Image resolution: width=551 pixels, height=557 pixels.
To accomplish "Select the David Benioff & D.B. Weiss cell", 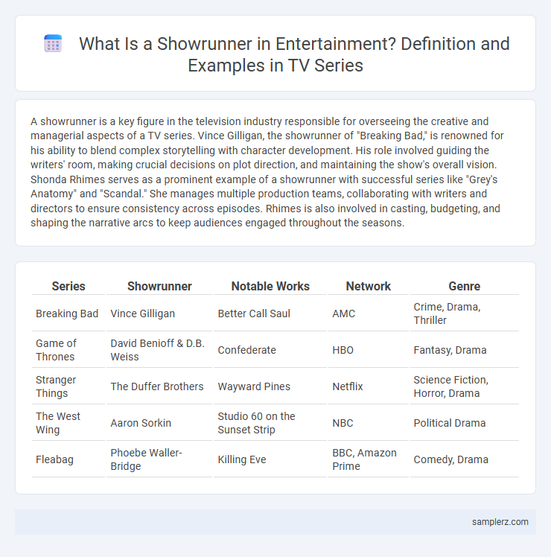I will (159, 350).
